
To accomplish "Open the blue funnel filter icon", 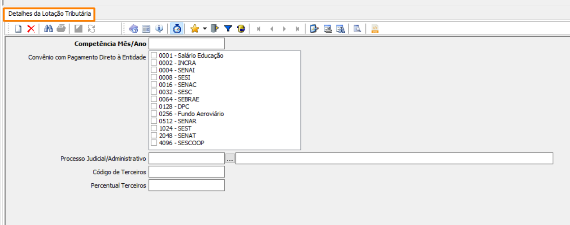I will point(228,29).
